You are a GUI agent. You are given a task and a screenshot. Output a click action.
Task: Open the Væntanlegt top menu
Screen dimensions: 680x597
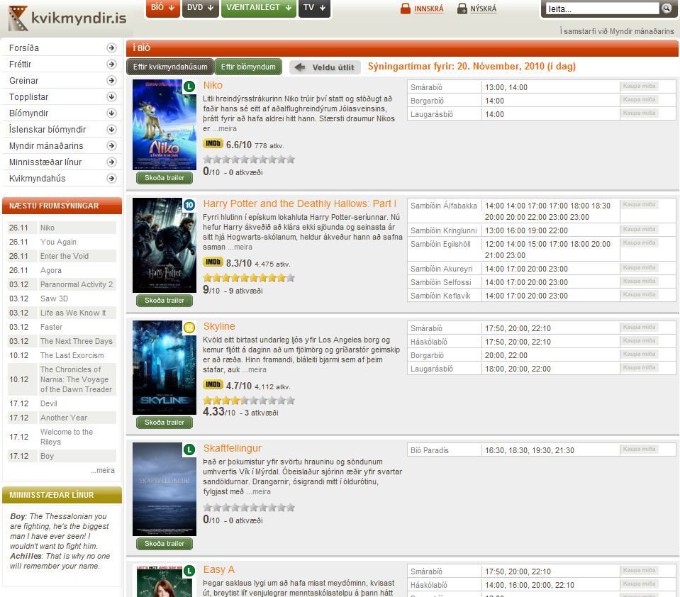[x=258, y=8]
